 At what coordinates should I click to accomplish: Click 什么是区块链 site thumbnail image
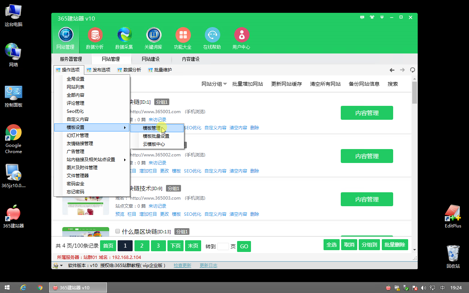(x=86, y=231)
